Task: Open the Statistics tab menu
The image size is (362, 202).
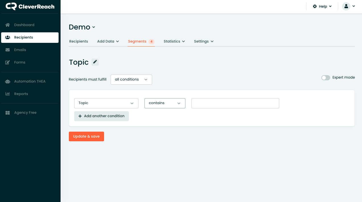Action: (x=174, y=41)
